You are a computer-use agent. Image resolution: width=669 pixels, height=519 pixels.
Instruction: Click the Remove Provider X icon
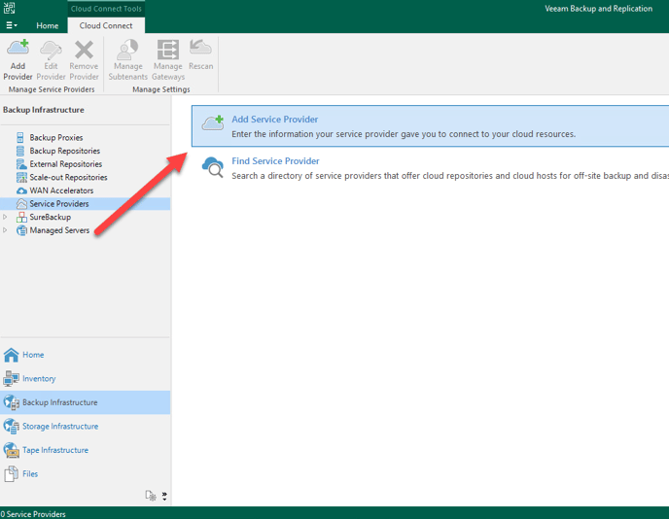pyautogui.click(x=84, y=50)
